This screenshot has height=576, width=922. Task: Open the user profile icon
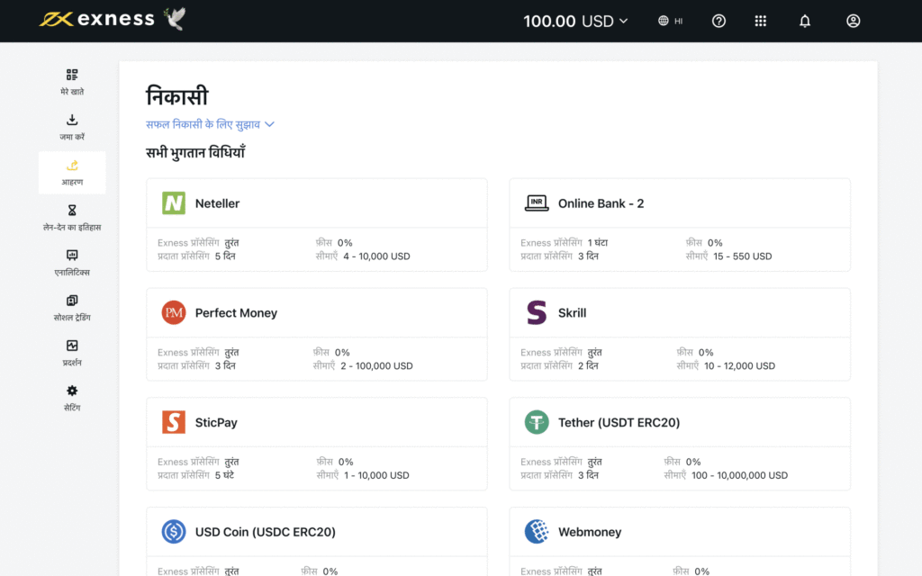[854, 22]
